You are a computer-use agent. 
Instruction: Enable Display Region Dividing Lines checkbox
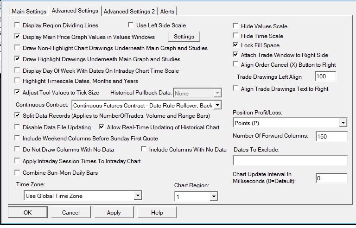(18, 25)
